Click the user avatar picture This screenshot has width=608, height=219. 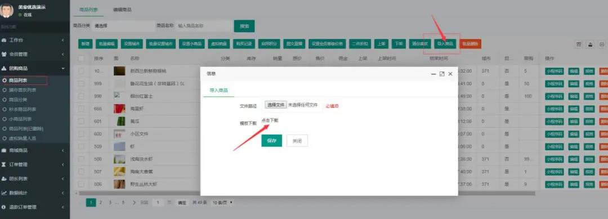pyautogui.click(x=7, y=10)
